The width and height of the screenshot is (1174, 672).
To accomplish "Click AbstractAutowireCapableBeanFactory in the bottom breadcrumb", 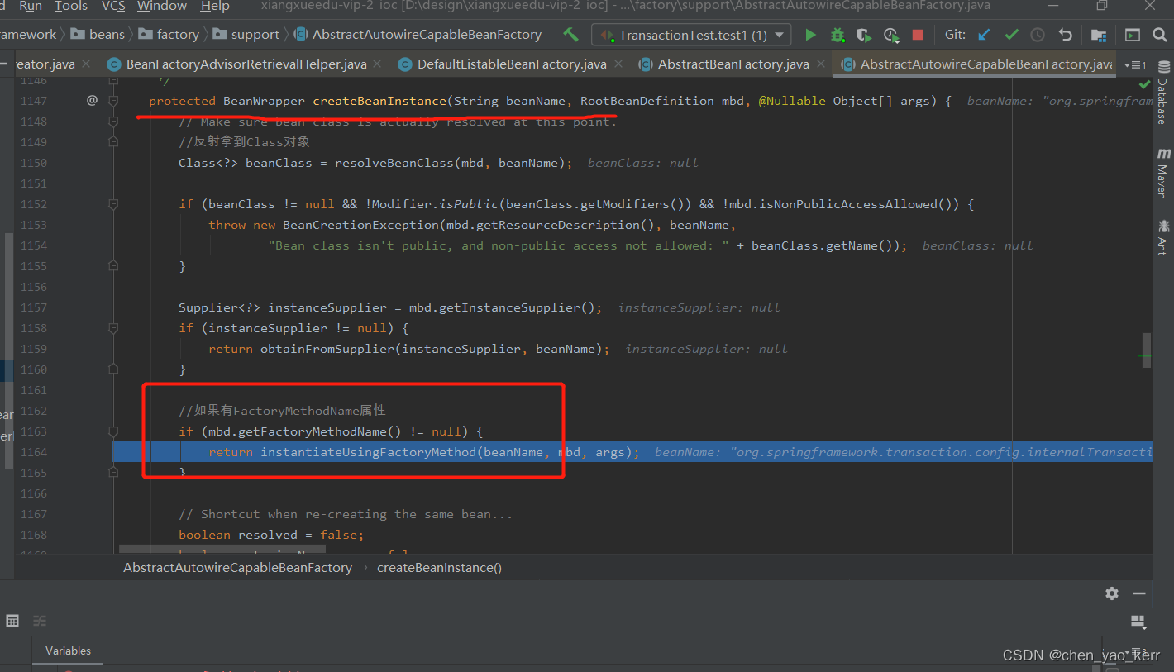I will (x=237, y=568).
